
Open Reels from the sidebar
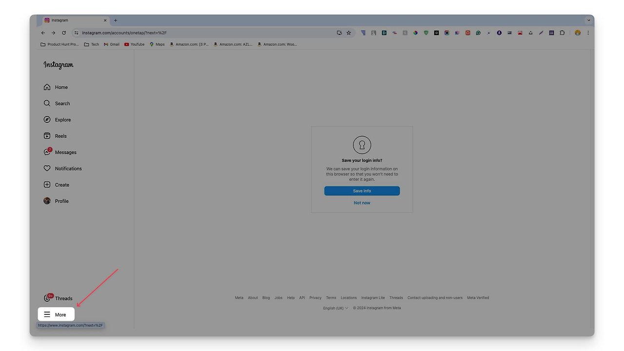click(x=55, y=136)
